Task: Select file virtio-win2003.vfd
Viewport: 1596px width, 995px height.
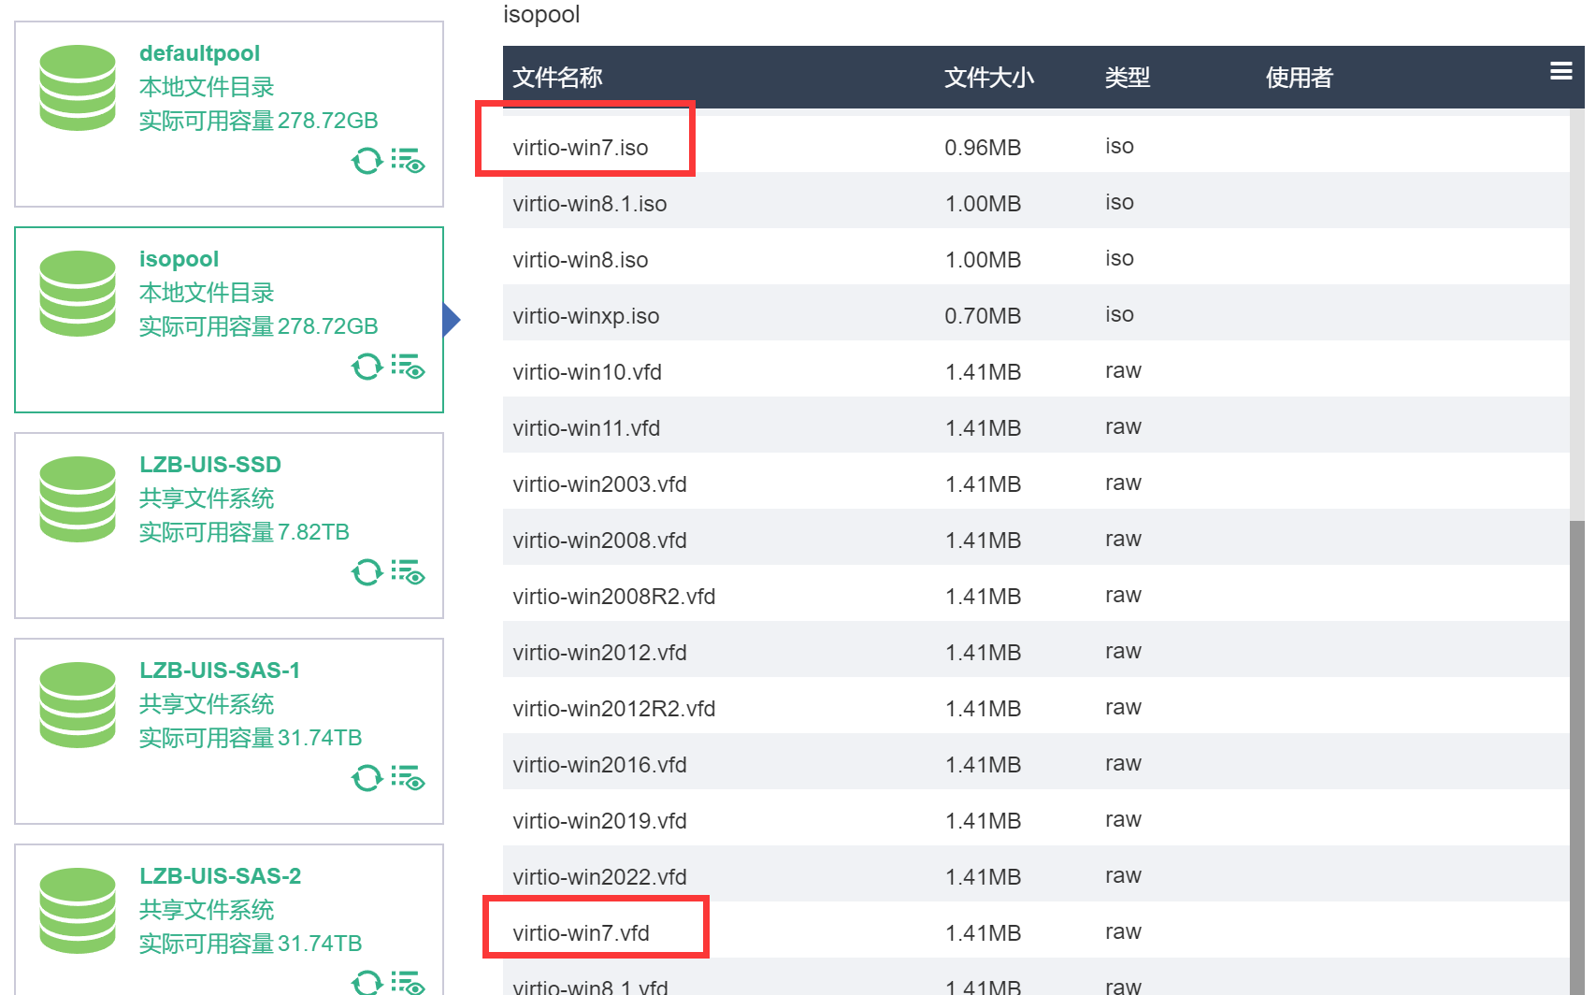Action: 599,484
